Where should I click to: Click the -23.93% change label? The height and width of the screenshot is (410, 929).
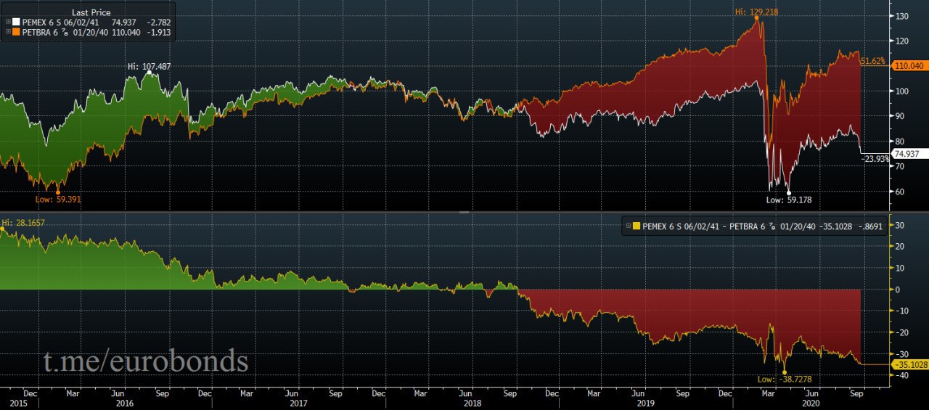[x=876, y=159]
